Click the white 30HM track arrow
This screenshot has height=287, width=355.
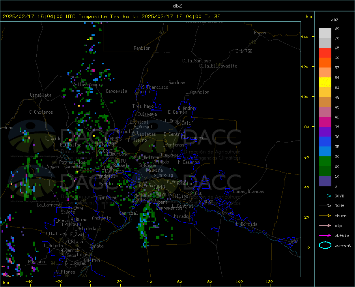point(325,206)
